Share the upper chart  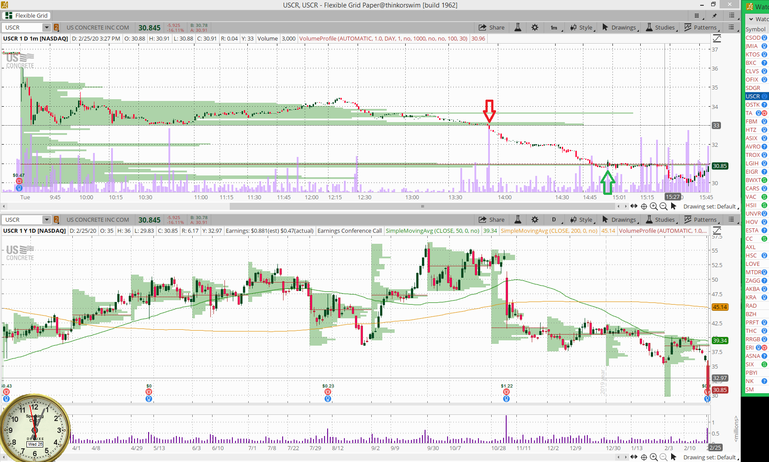pyautogui.click(x=492, y=27)
